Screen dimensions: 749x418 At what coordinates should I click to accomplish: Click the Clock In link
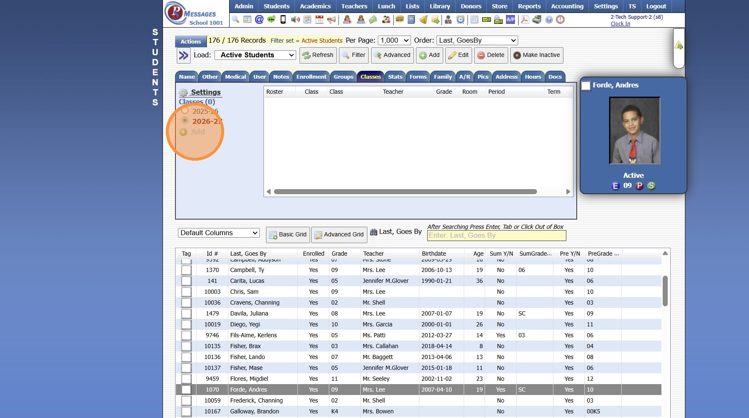click(620, 24)
